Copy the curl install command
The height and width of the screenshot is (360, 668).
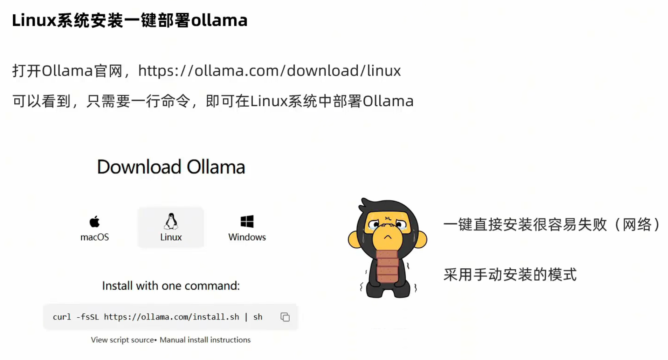pos(285,317)
